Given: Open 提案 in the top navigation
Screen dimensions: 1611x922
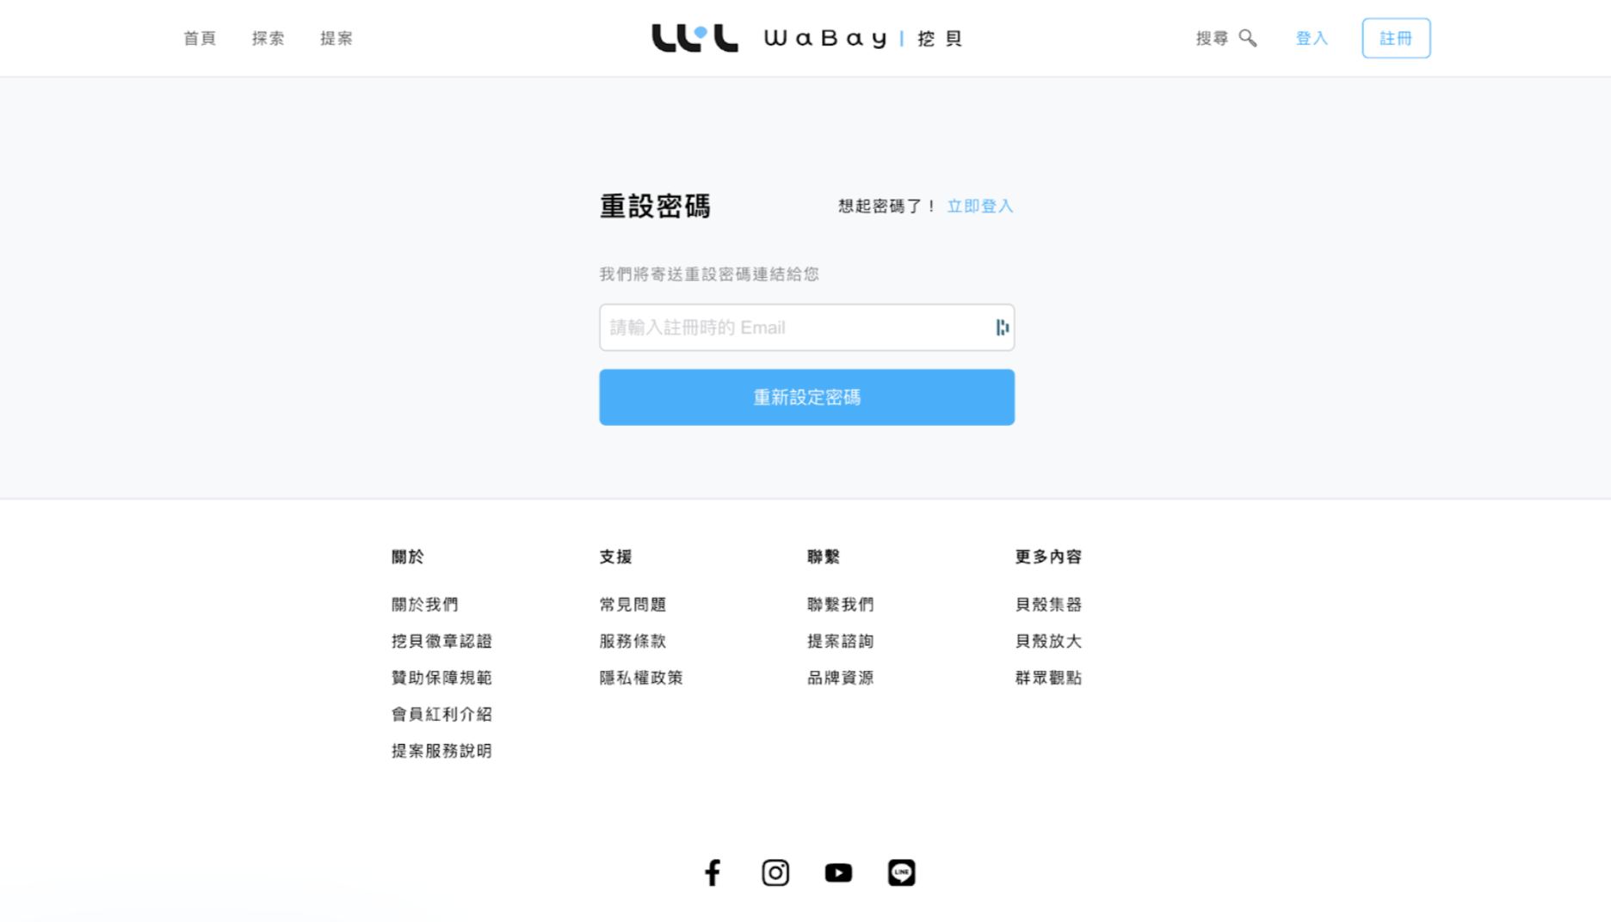Looking at the screenshot, I should click(x=336, y=38).
